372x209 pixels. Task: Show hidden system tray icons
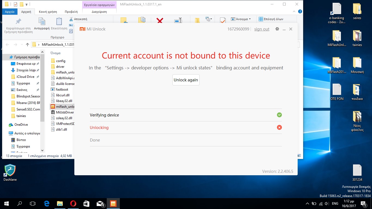tap(307, 203)
